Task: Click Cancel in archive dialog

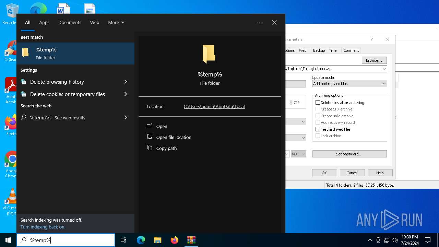Action: pos(352,173)
